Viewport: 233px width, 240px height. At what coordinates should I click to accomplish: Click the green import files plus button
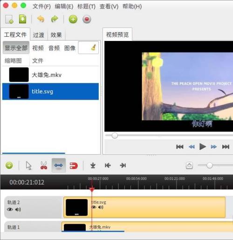[73, 19]
